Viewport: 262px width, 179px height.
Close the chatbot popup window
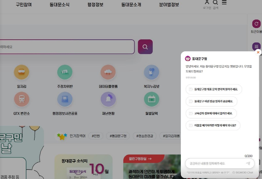pos(258,52)
